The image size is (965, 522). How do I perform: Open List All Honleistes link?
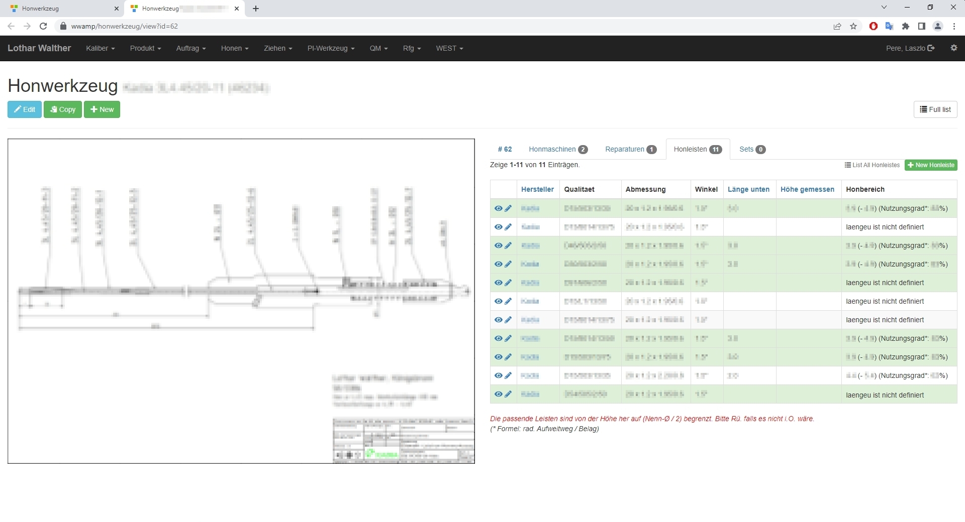coord(872,165)
